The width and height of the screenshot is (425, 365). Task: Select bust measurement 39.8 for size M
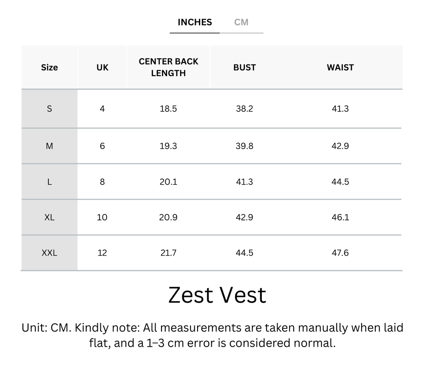(x=244, y=145)
